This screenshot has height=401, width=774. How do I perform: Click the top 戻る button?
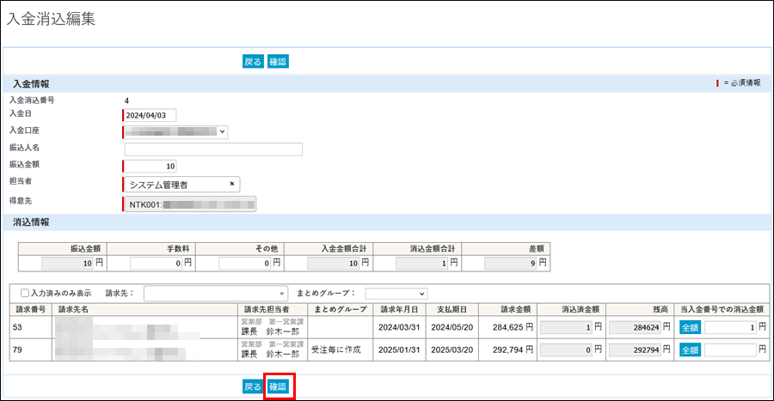tap(253, 62)
